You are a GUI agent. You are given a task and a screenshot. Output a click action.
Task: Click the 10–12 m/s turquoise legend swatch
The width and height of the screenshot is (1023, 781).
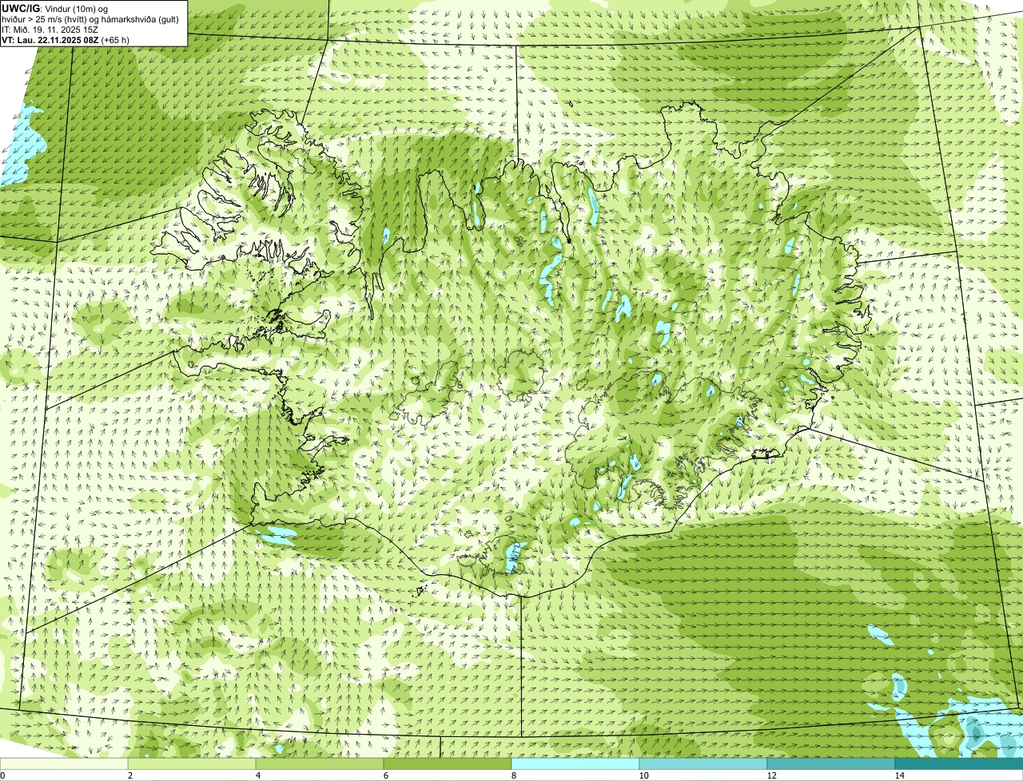coord(703,763)
